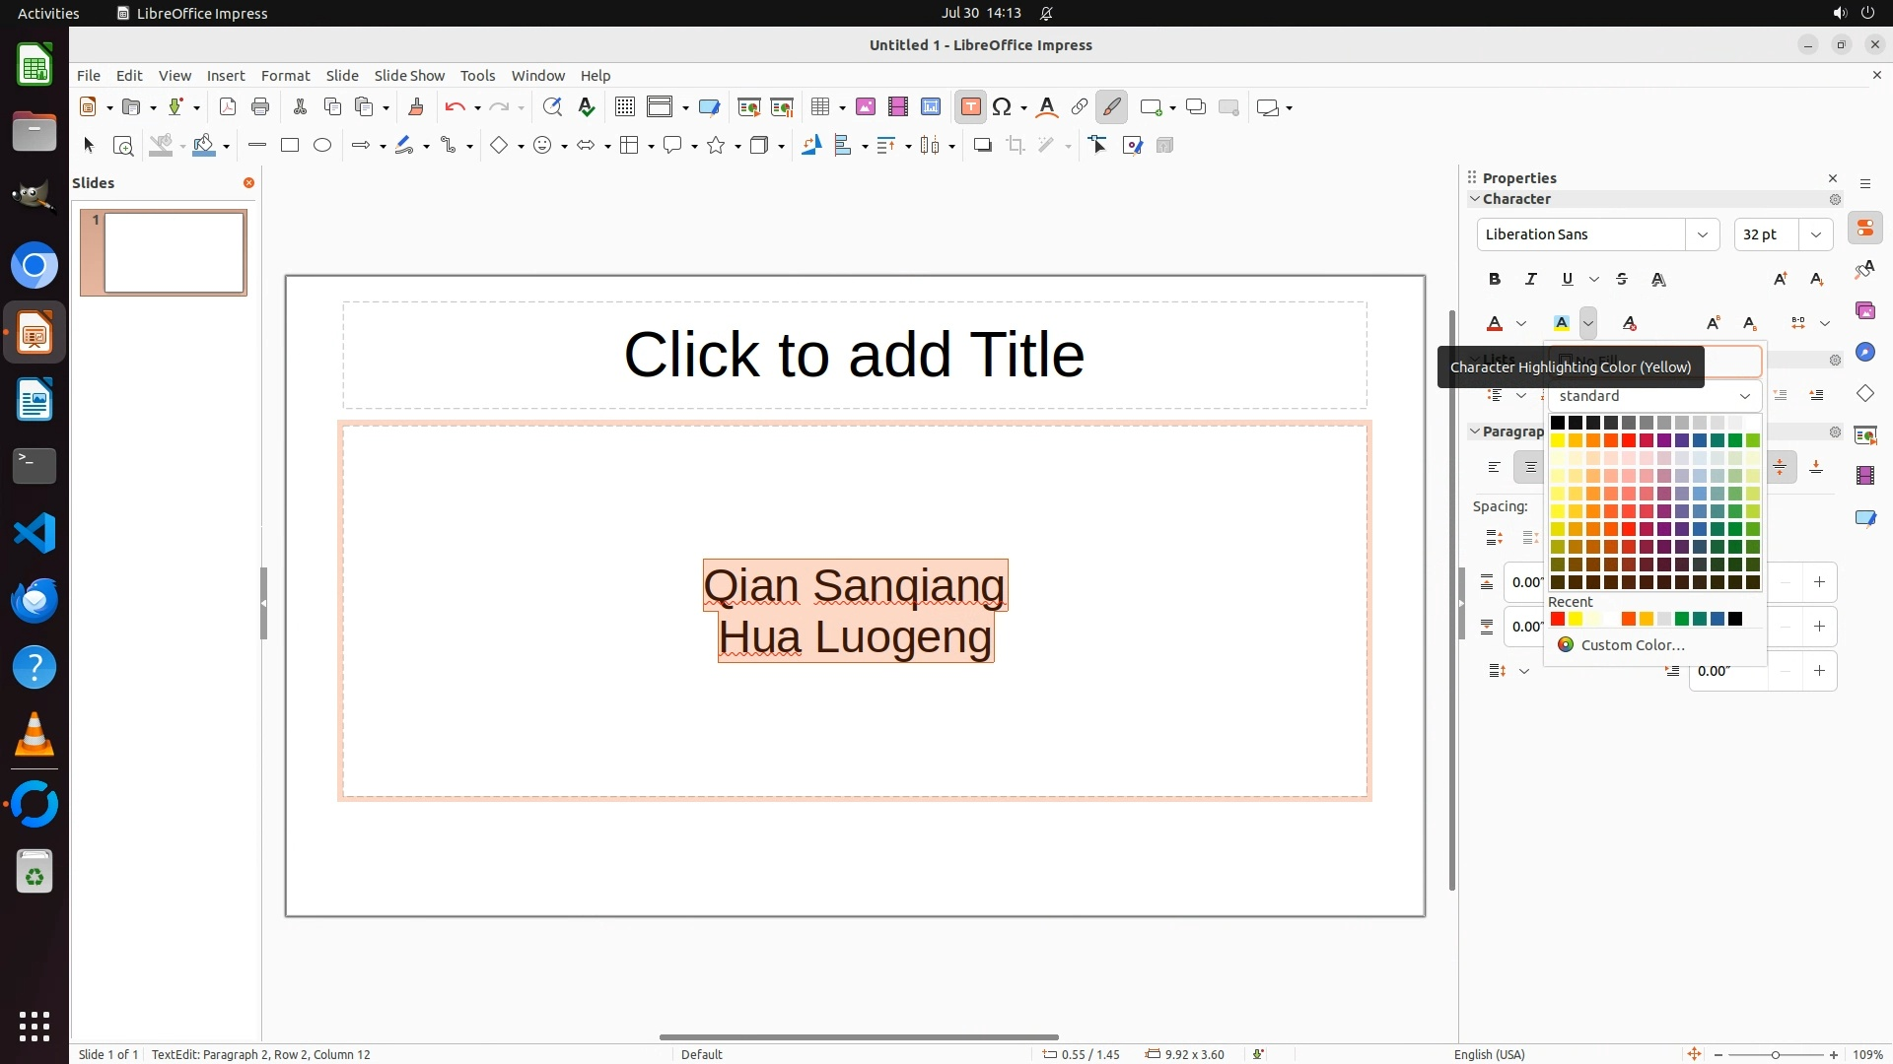Open the Slide Show menu
The width and height of the screenshot is (1893, 1064).
409,76
